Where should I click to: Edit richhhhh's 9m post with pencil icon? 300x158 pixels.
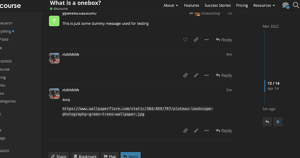tap(196, 75)
